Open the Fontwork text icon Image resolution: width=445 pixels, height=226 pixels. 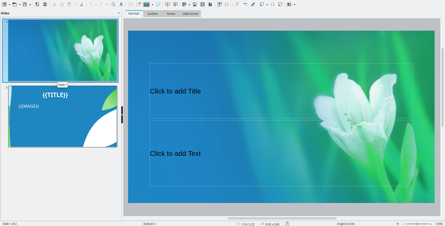pyautogui.click(x=238, y=4)
